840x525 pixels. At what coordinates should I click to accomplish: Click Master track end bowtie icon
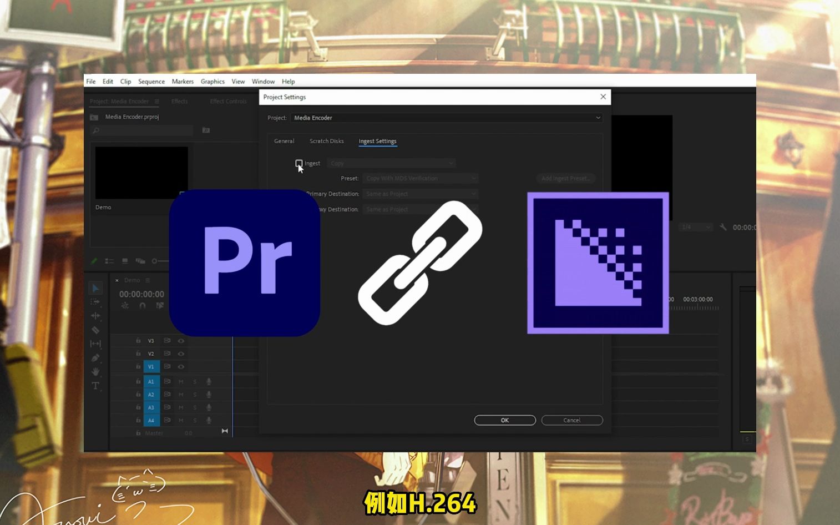[x=225, y=431]
